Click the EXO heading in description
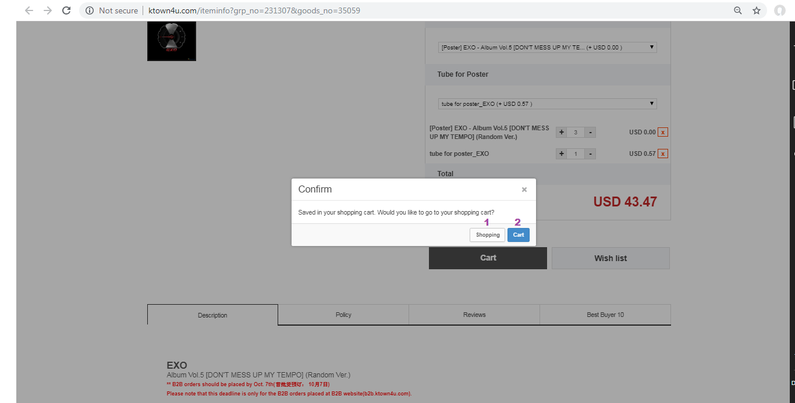Image resolution: width=795 pixels, height=403 pixels. 177,365
